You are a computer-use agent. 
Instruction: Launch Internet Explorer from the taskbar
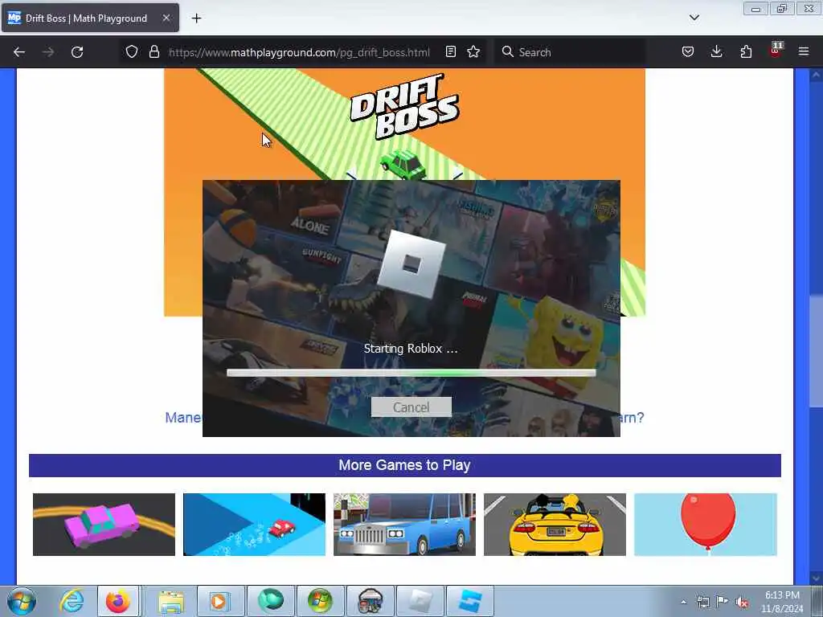click(72, 601)
